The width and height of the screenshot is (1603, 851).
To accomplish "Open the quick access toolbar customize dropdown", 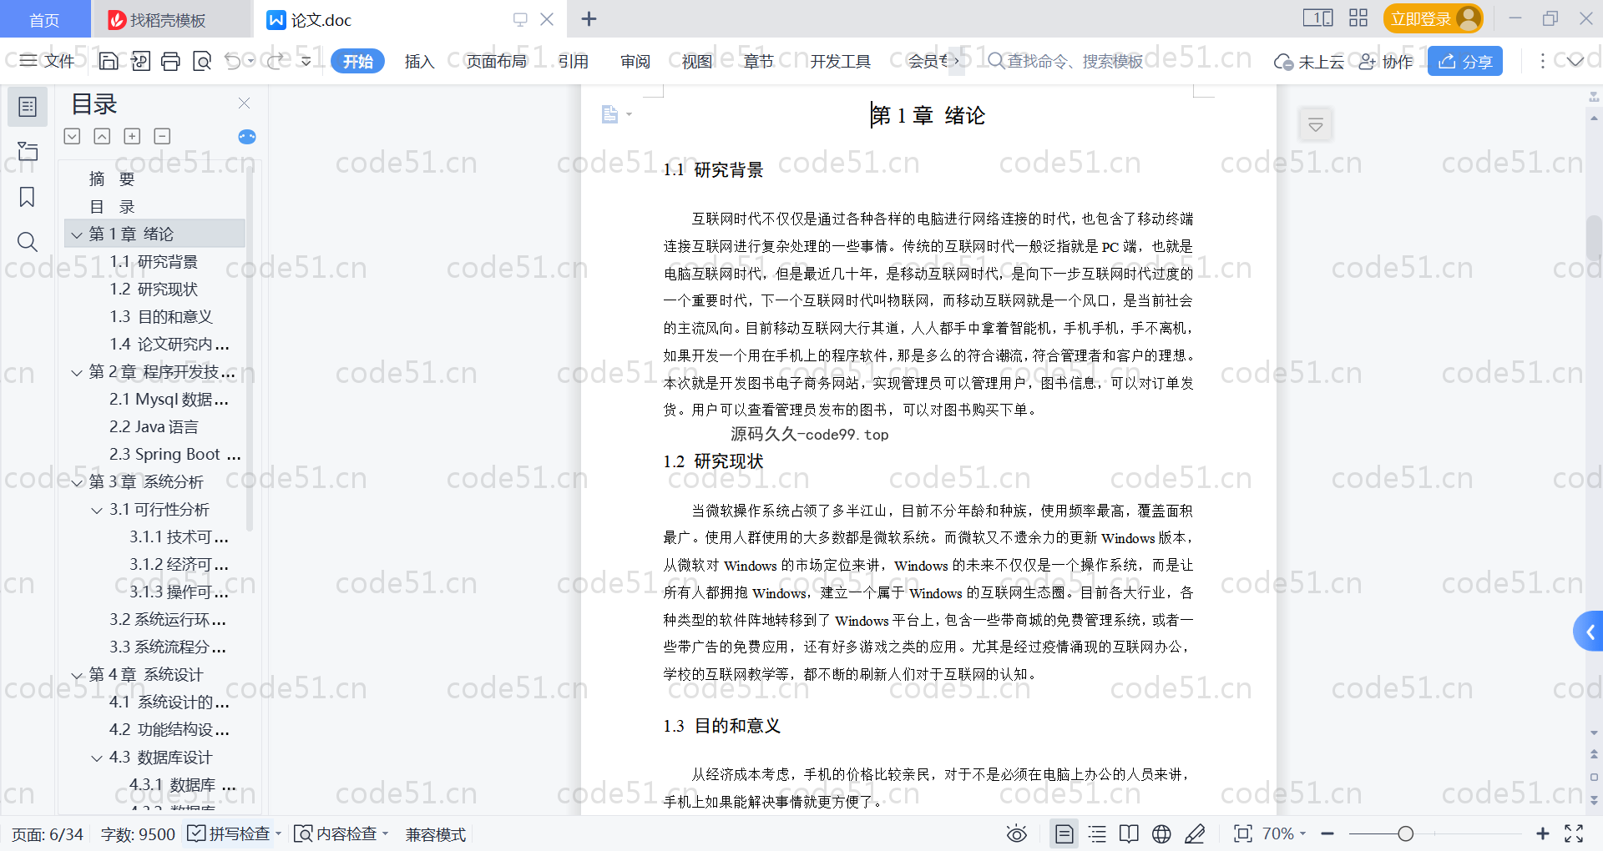I will coord(306,61).
